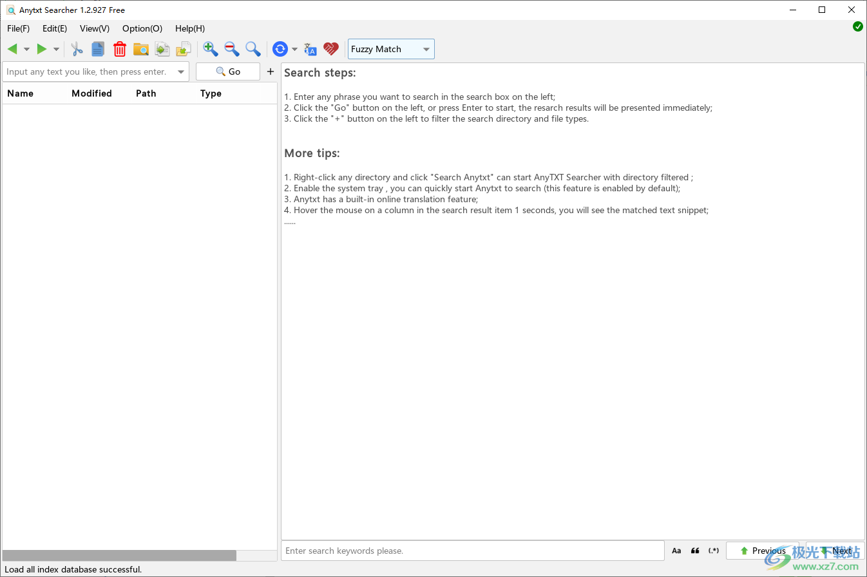
Task: Click the Anytxt Searcher title bar app icon
Action: [10, 10]
